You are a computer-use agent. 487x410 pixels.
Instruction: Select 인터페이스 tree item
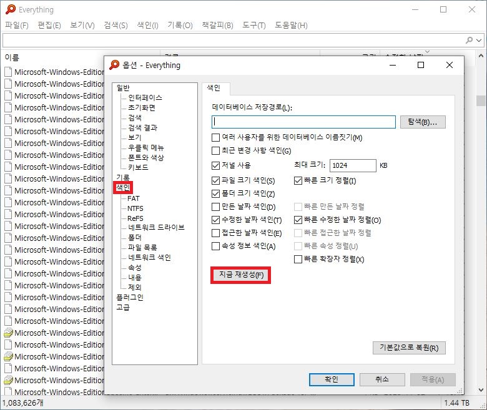[x=145, y=98]
